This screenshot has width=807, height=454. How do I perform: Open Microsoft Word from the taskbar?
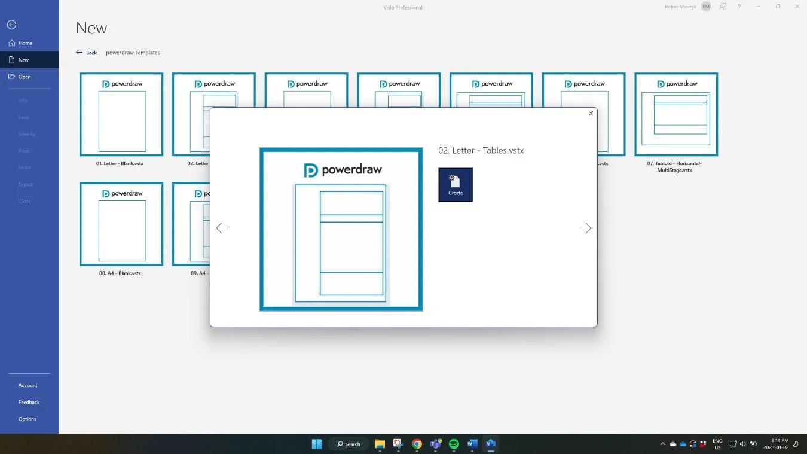pos(472,444)
